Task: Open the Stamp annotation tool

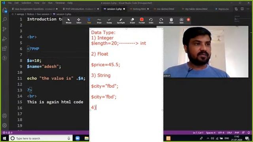Action: [x=109, y=21]
